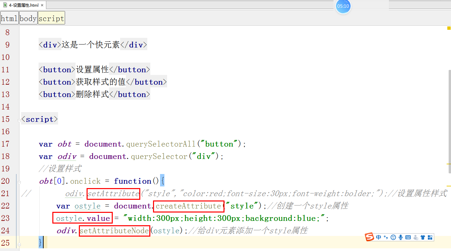Click the "html" breadcrumb item
The height and width of the screenshot is (251, 451).
pos(9,18)
